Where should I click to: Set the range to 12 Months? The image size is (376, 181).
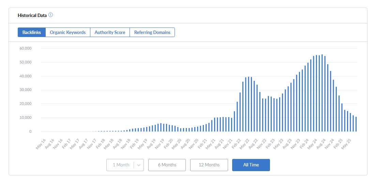click(209, 165)
